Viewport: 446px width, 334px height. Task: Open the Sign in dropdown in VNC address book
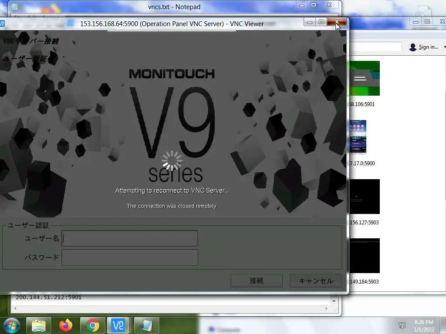point(444,47)
